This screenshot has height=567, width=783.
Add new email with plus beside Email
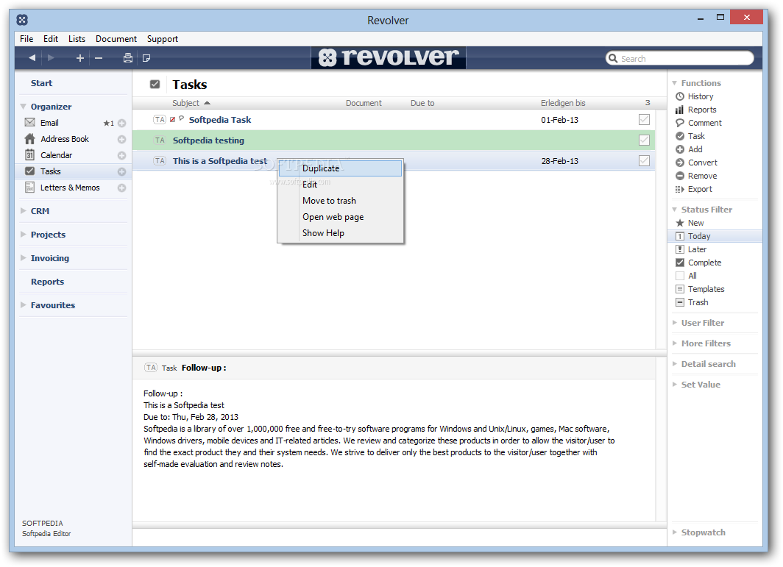[x=122, y=124]
